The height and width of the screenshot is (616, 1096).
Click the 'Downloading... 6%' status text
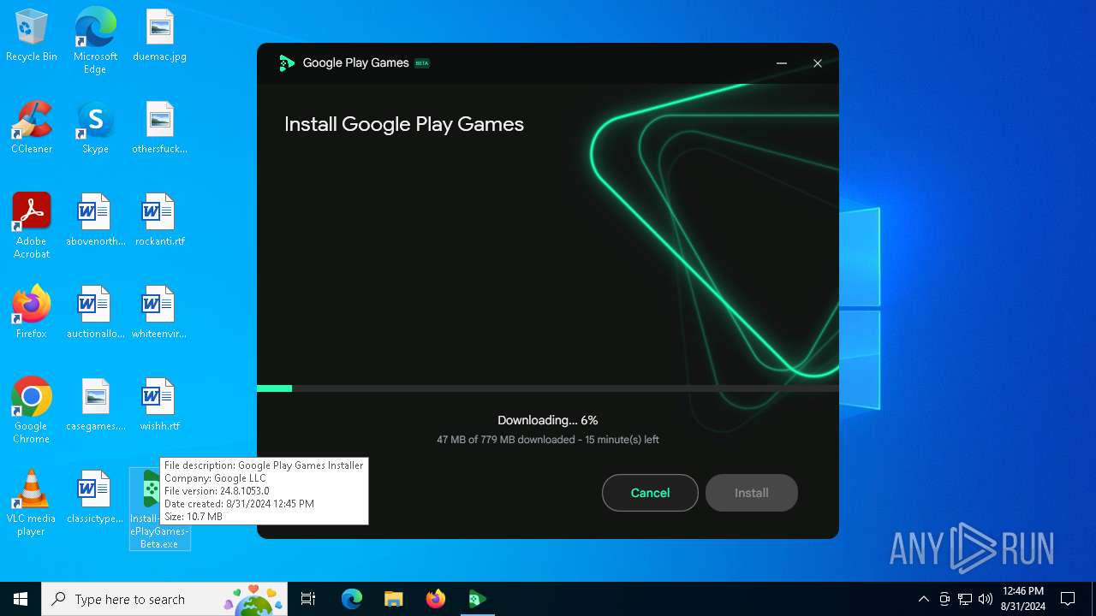(548, 420)
